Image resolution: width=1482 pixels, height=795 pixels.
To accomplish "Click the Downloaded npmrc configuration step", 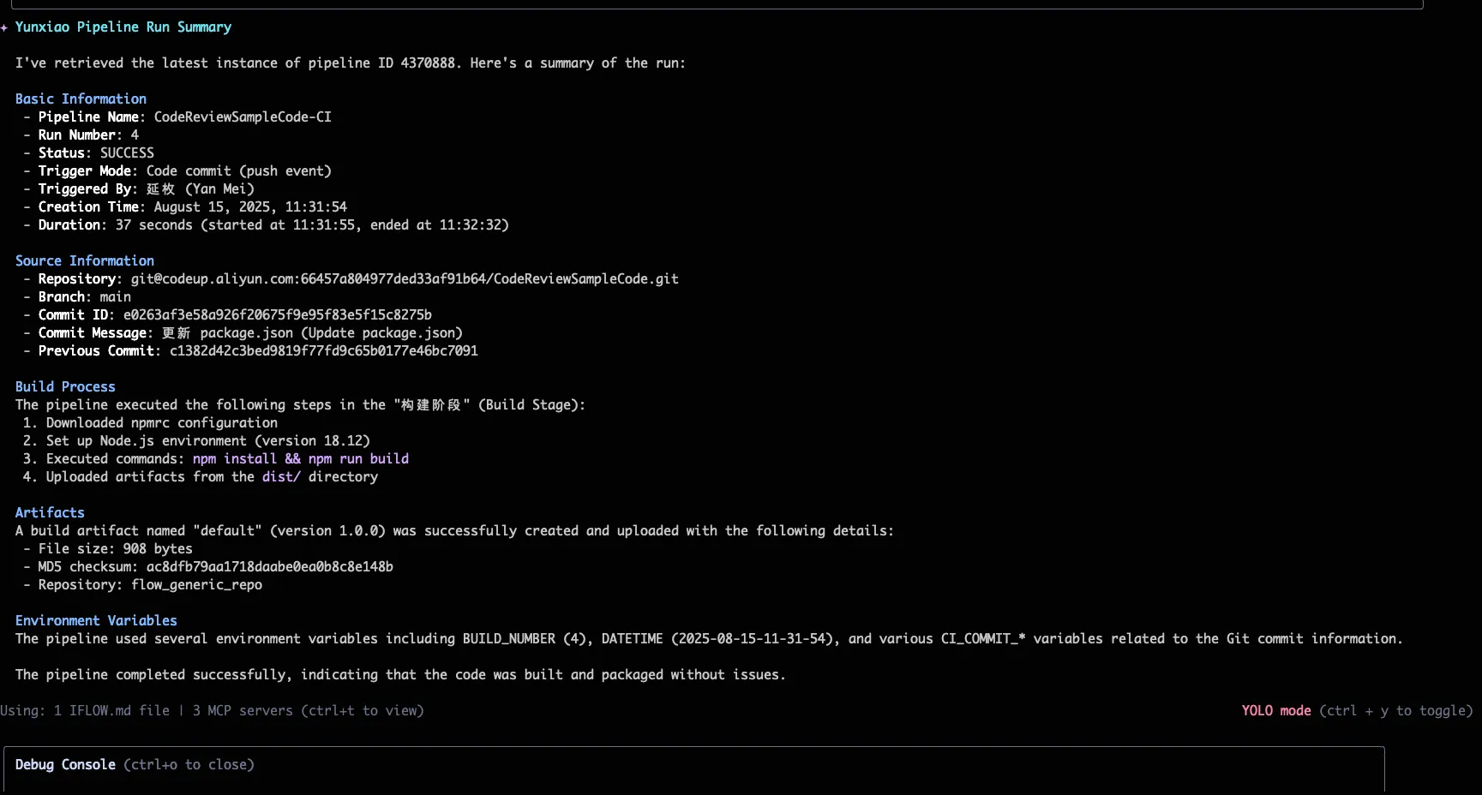I will 151,422.
